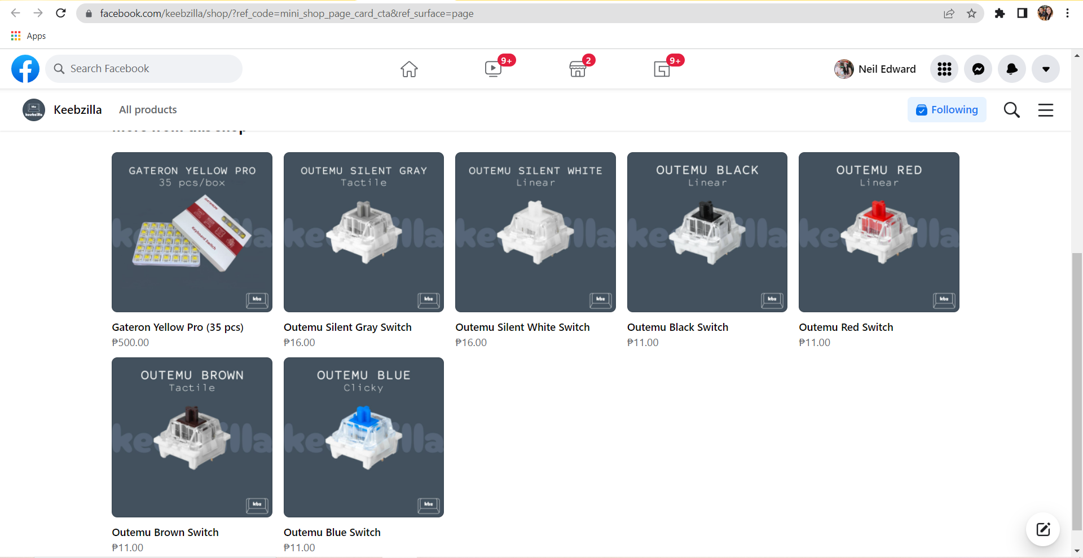Focus the Search Facebook field
The width and height of the screenshot is (1083, 558).
144,69
